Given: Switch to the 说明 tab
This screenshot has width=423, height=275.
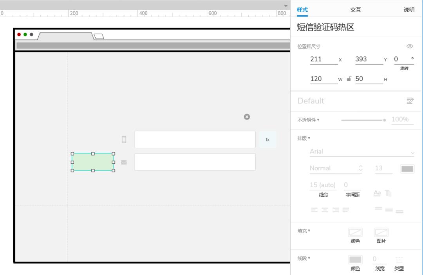Looking at the screenshot, I should tap(409, 10).
